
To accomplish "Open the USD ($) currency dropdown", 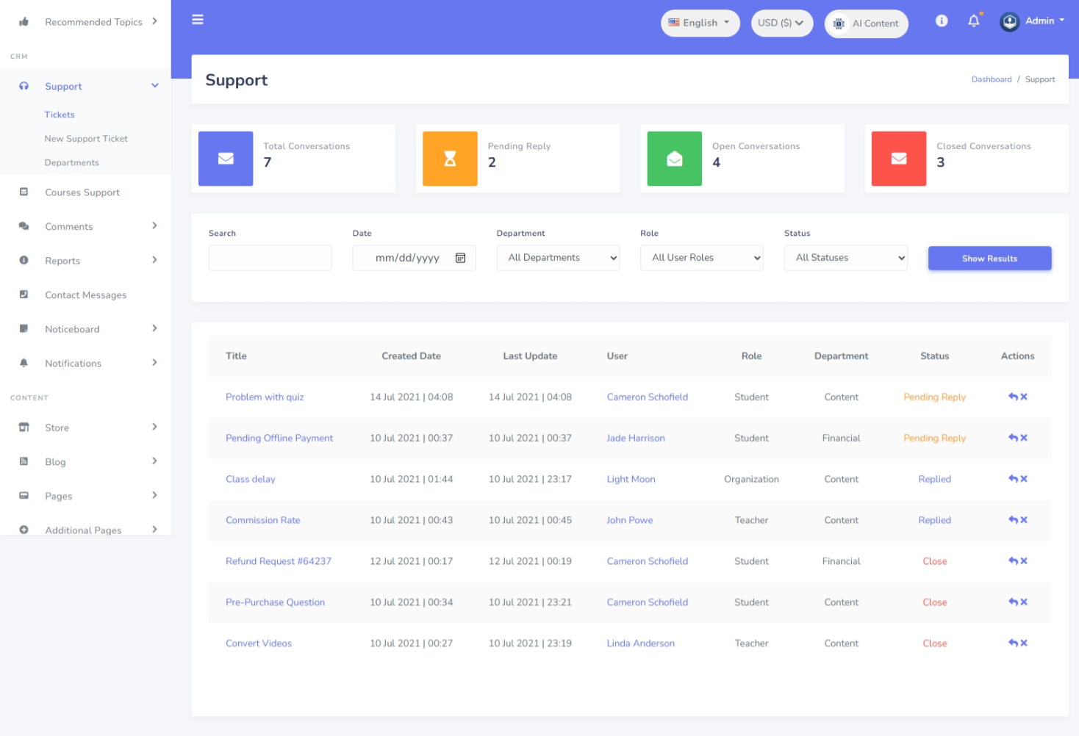I will coord(781,23).
